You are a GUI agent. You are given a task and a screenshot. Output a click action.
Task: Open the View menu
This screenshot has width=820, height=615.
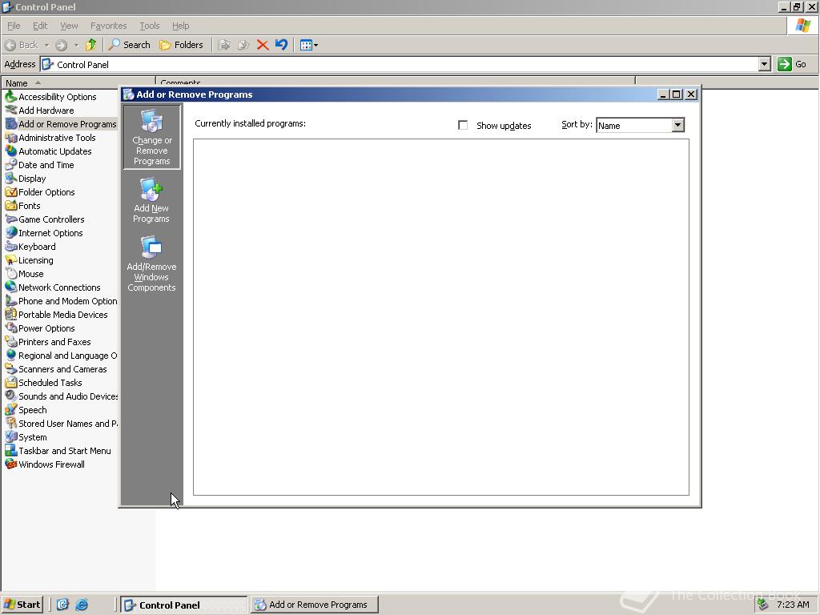click(x=69, y=26)
